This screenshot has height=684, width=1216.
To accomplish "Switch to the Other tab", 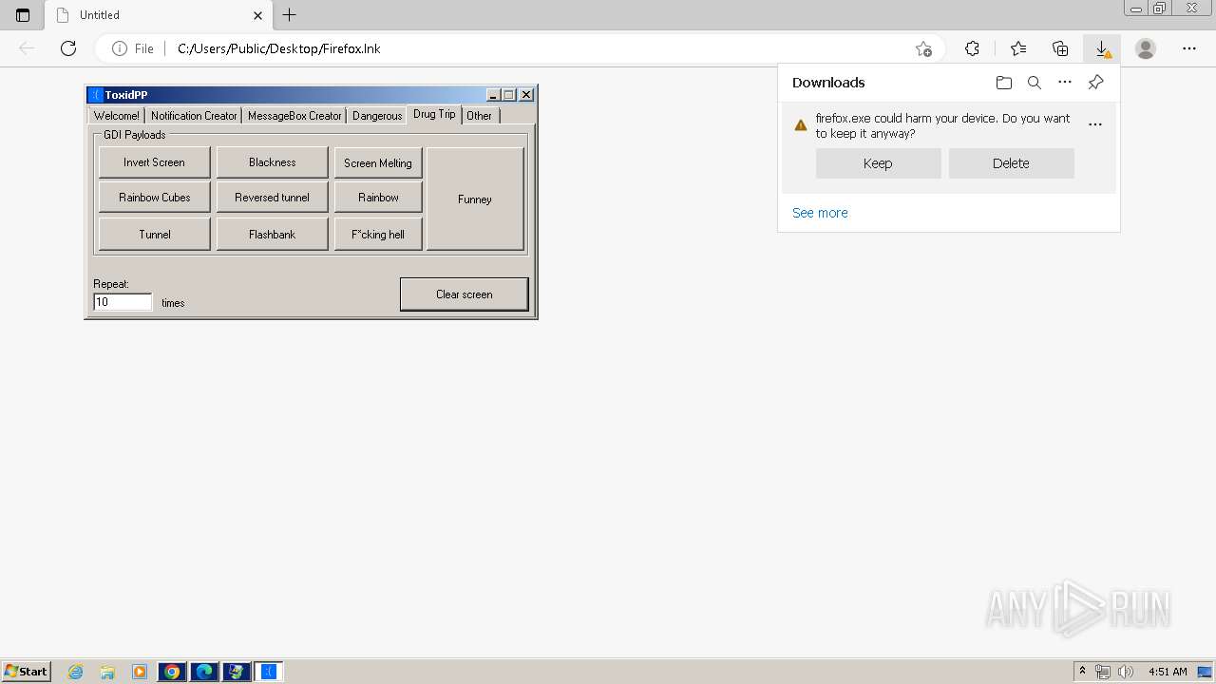I will point(480,116).
